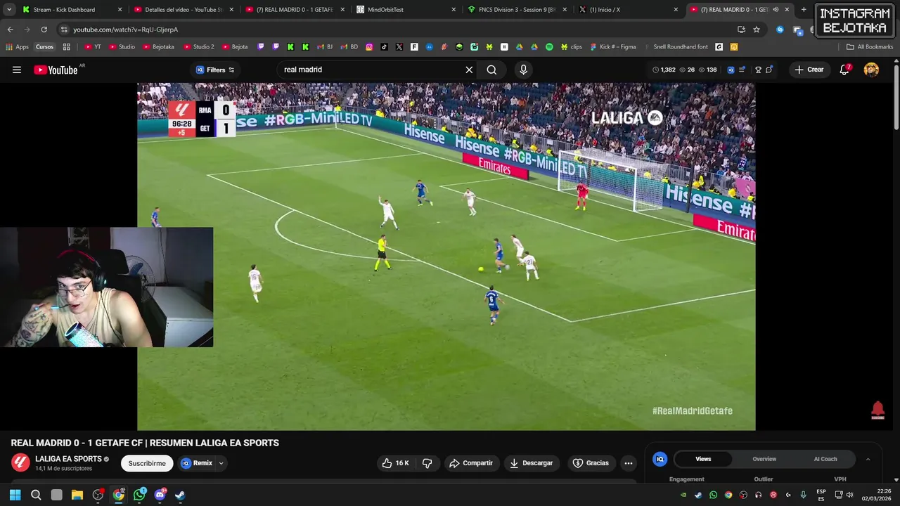The image size is (900, 506).
Task: Click the ESP language indicator in tray
Action: (x=821, y=495)
